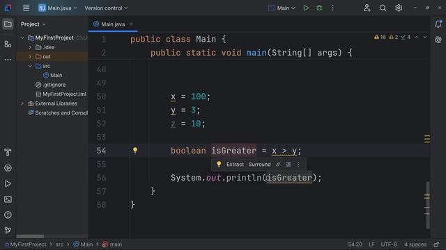Image resolution: width=446 pixels, height=250 pixels.
Task: Open floating toolbar more options
Action: pyautogui.click(x=298, y=165)
